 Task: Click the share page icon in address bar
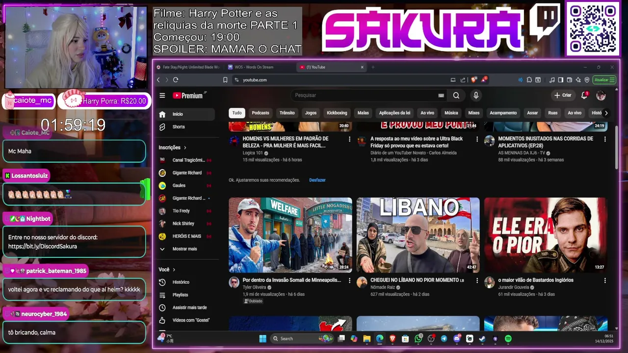coord(463,80)
